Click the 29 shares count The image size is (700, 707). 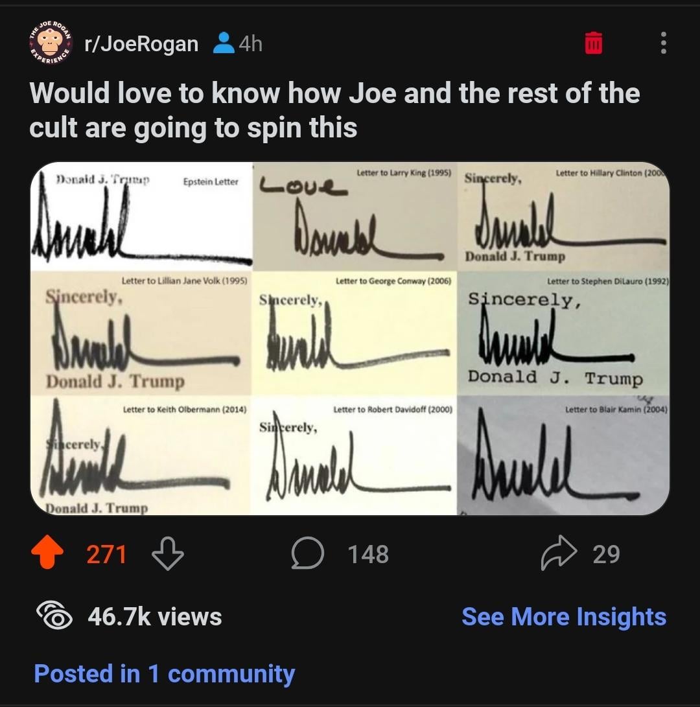(x=606, y=554)
